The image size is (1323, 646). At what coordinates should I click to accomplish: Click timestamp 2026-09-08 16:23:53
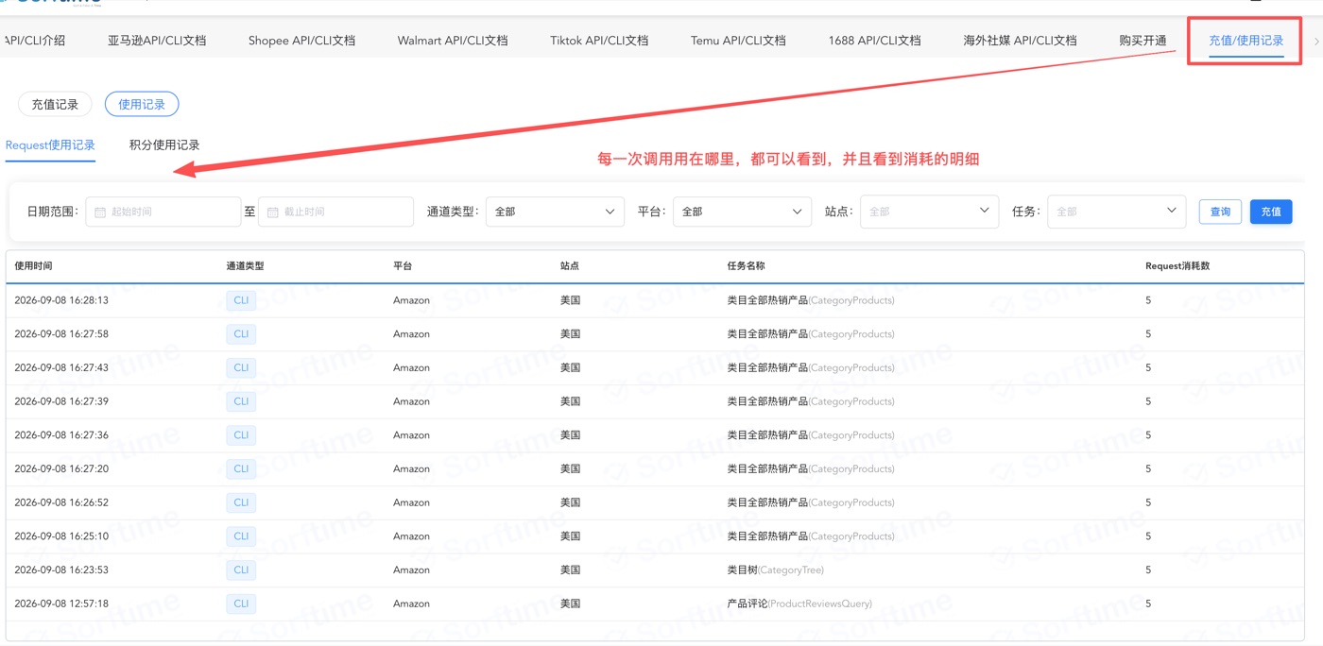tap(61, 570)
